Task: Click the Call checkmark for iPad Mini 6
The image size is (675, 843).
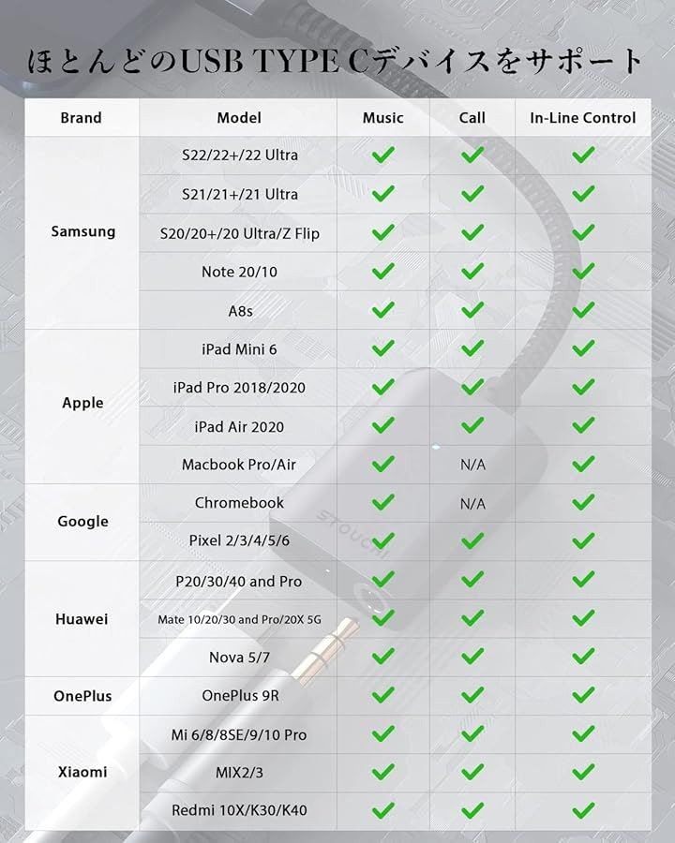Action: pos(472,348)
